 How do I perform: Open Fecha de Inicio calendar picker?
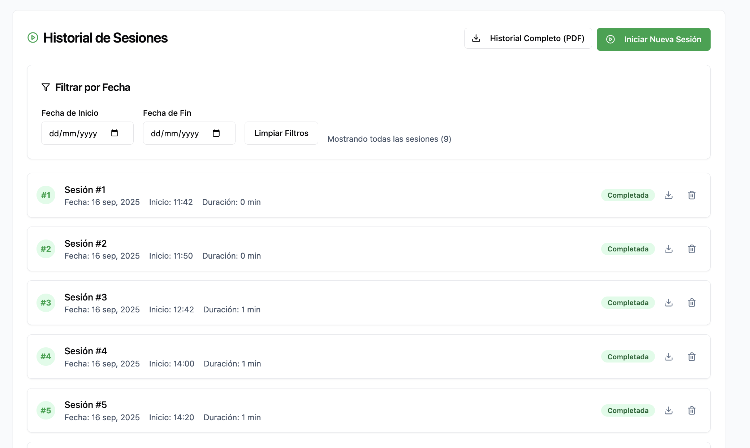pos(115,133)
